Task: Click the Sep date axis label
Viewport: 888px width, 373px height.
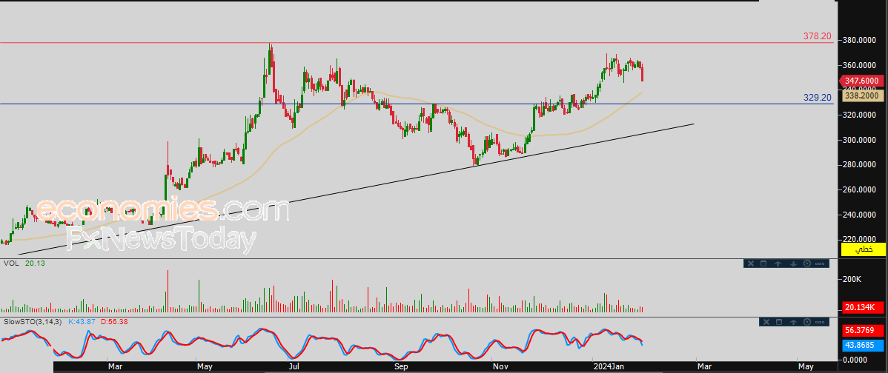Action: pyautogui.click(x=401, y=366)
